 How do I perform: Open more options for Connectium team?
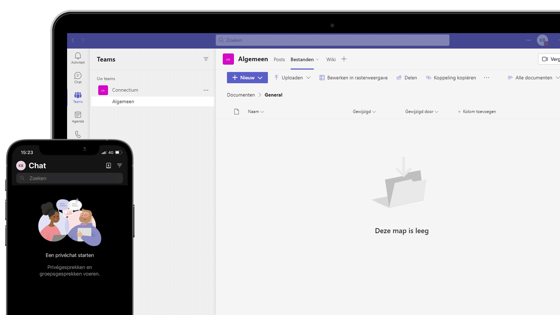point(206,90)
